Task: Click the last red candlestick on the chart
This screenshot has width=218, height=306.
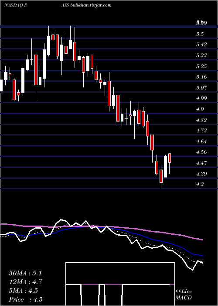Action: pyautogui.click(x=170, y=158)
